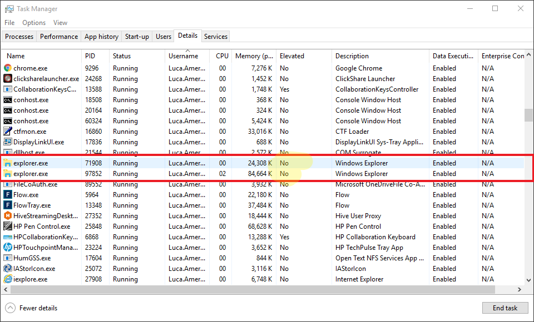This screenshot has width=534, height=322.
Task: Click the HiveStreamingDeskt... orange icon
Action: coord(7,215)
